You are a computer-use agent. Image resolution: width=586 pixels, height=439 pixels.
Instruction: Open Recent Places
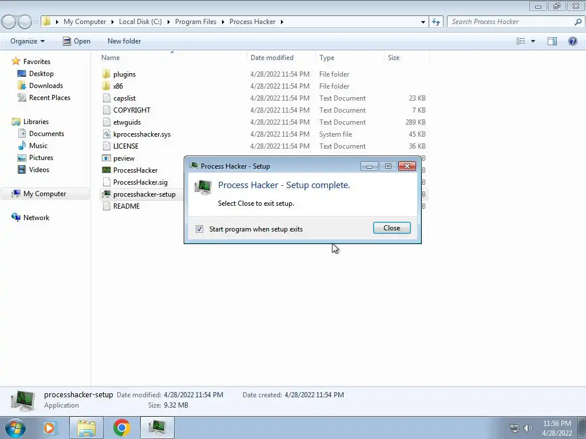50,97
